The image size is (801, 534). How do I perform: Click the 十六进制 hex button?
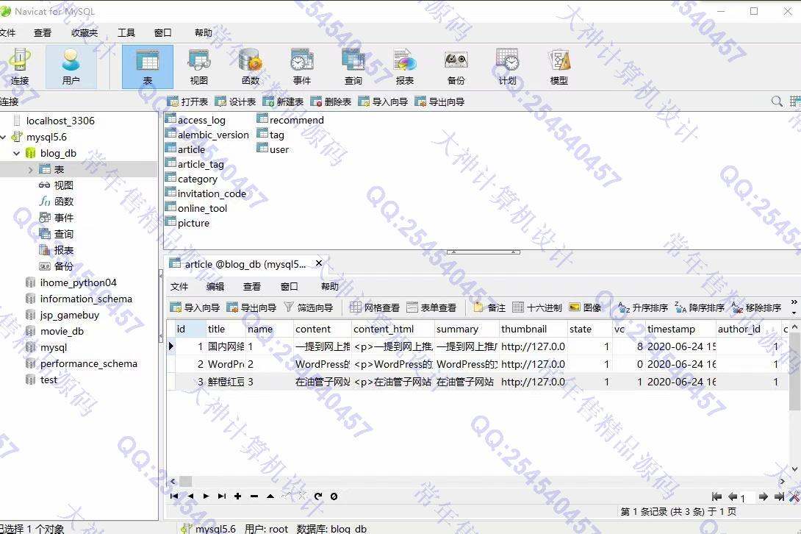(x=537, y=307)
